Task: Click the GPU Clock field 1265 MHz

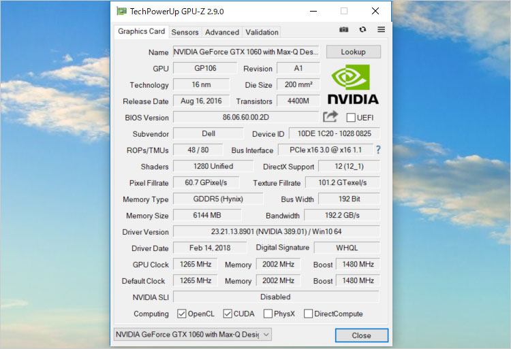Action: pyautogui.click(x=196, y=264)
